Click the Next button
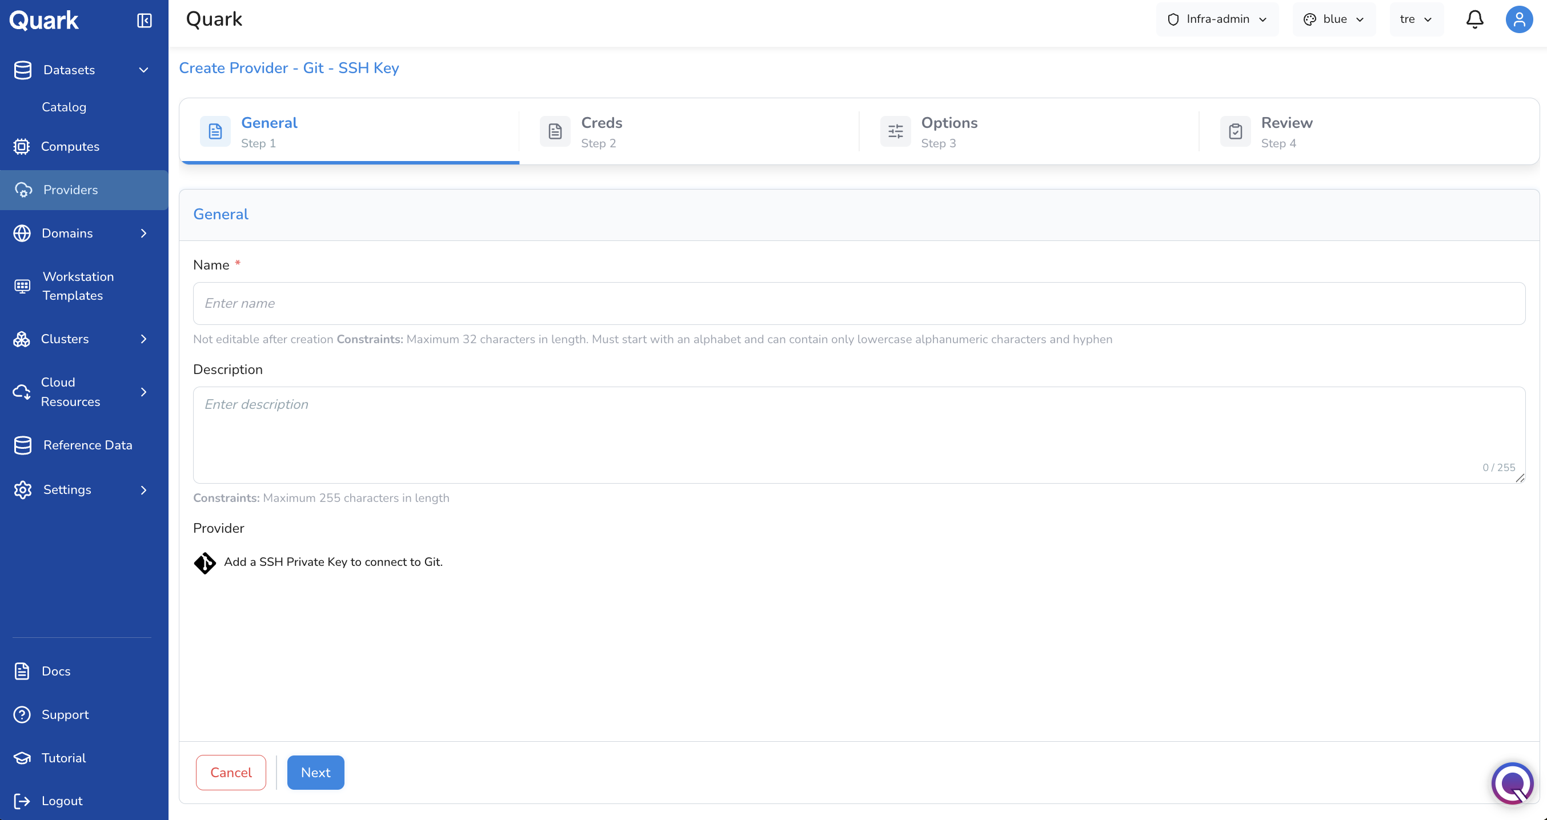The height and width of the screenshot is (820, 1547). tap(316, 772)
